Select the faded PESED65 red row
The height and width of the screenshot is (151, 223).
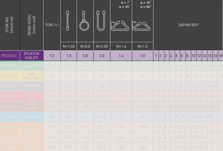[111, 96]
